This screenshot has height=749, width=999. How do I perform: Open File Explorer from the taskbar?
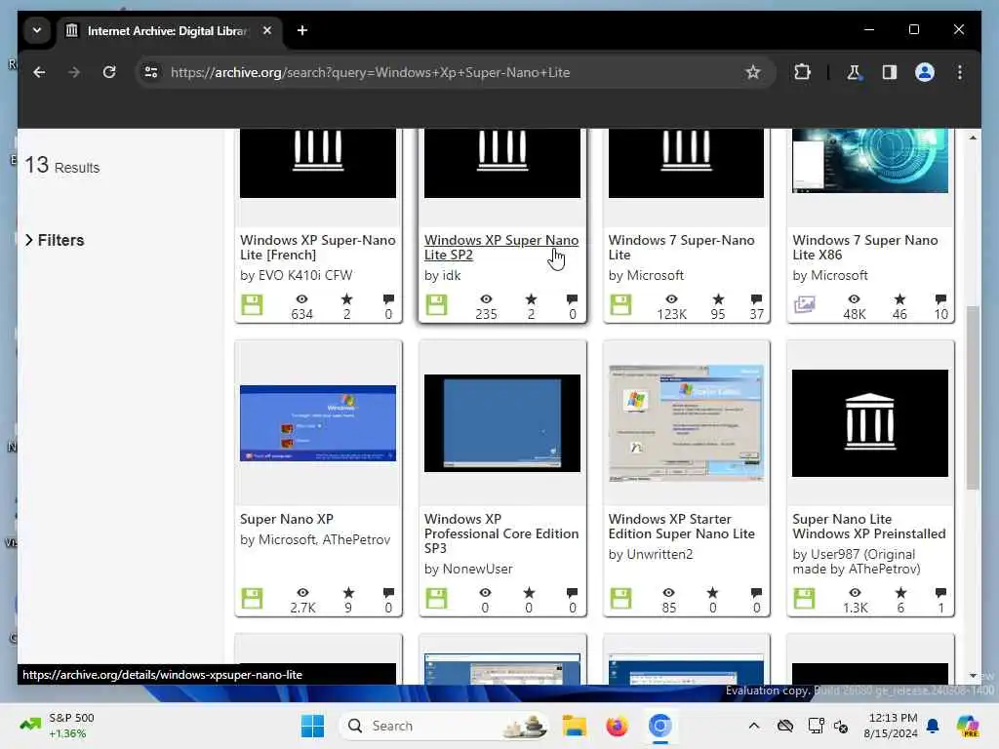pos(574,726)
